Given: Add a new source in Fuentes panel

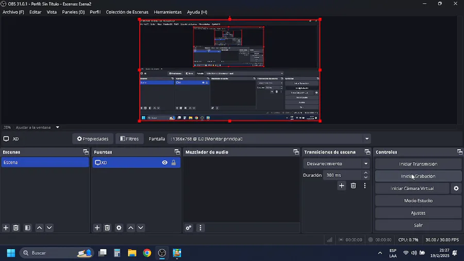Looking at the screenshot, I should pos(97,227).
